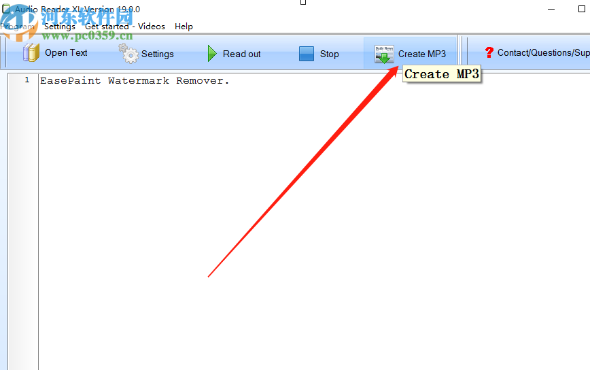Click the Create MP3 newspaper icon
Viewport: 590px width, 370px height.
(384, 54)
